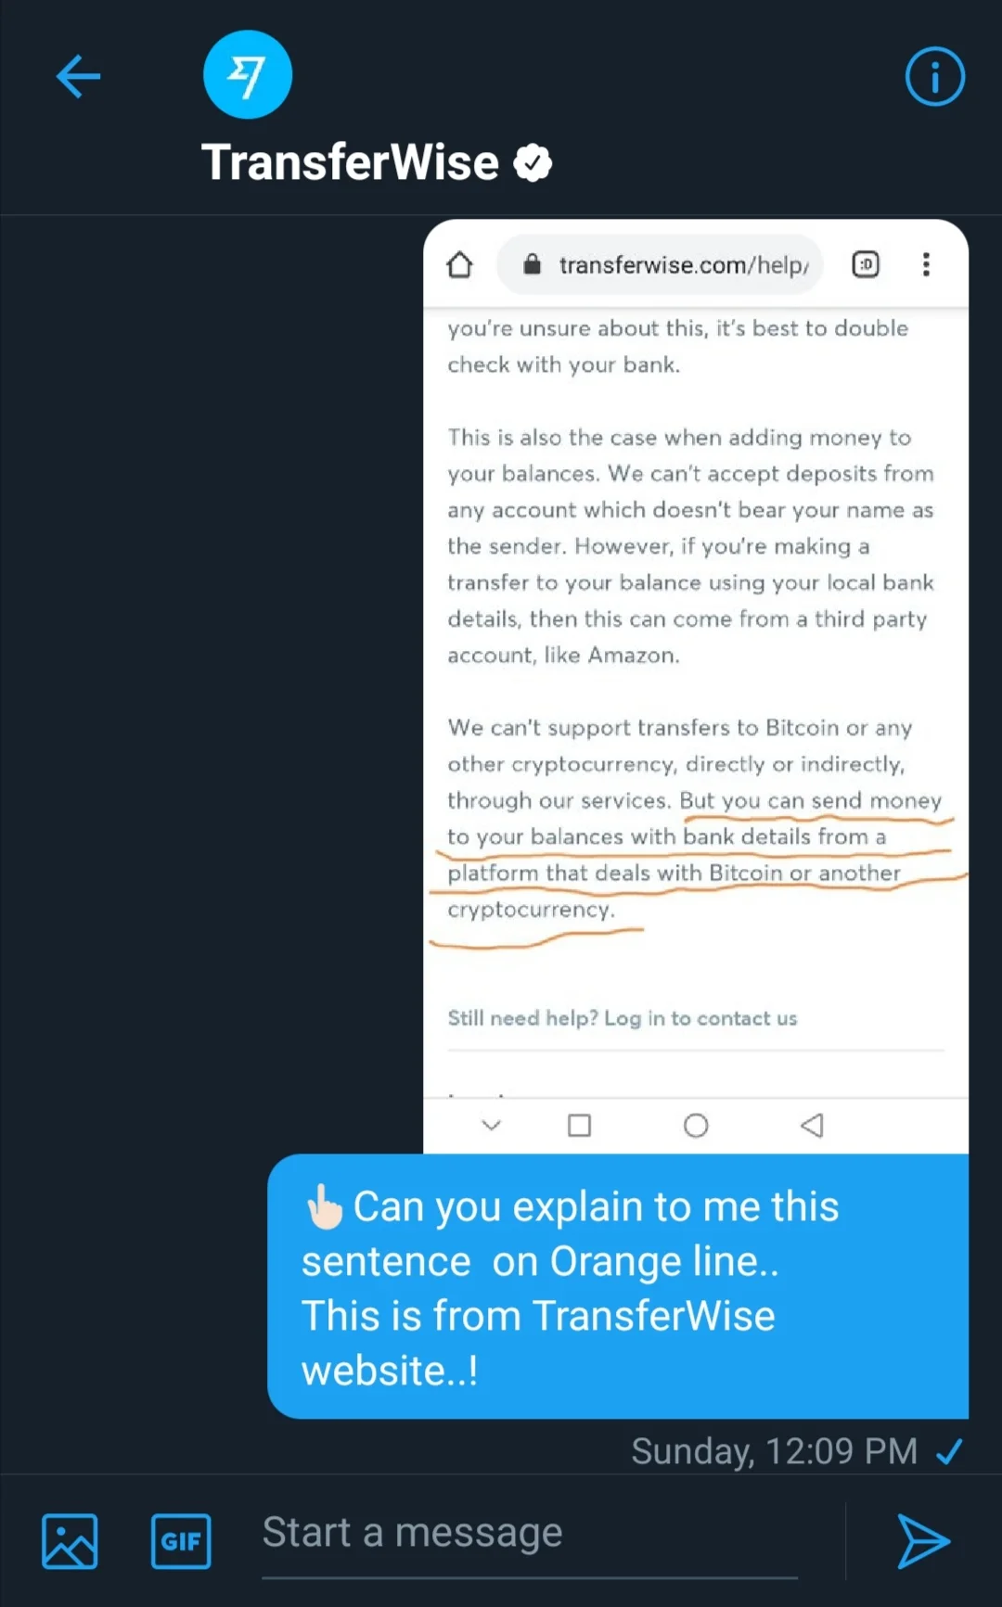Tap the browser home icon in screenshot
Screen dimensions: 1002x1607
pos(460,265)
